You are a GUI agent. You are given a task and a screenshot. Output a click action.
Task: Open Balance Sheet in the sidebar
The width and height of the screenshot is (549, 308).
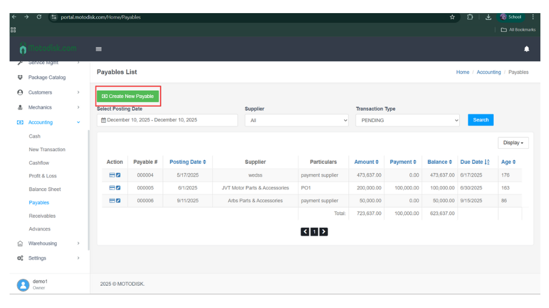[x=45, y=189]
